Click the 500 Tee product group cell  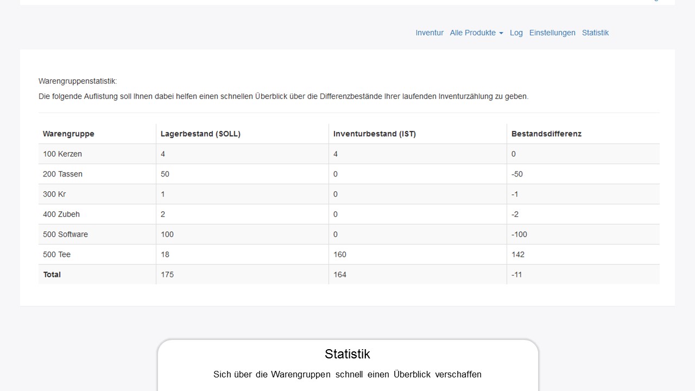tap(56, 254)
